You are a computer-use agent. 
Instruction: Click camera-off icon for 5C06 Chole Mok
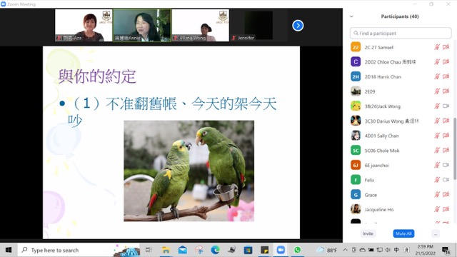click(446, 151)
